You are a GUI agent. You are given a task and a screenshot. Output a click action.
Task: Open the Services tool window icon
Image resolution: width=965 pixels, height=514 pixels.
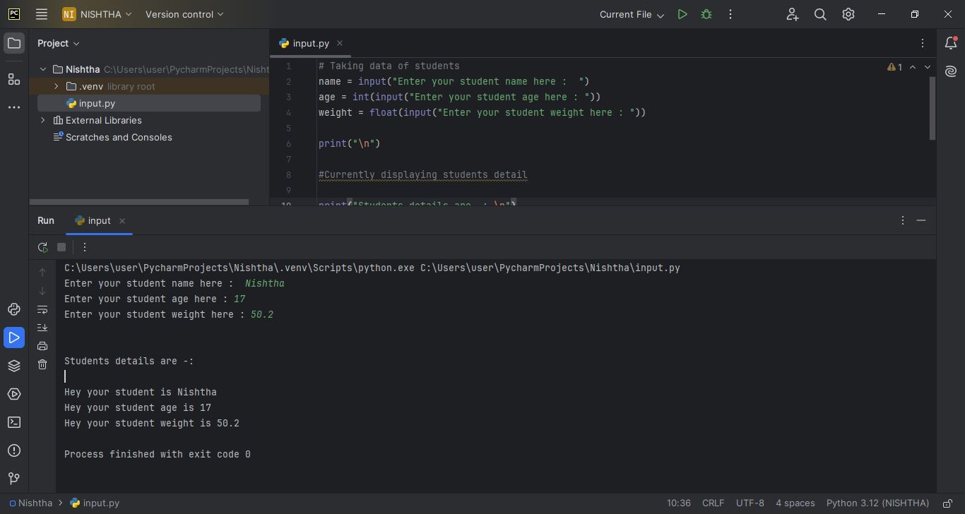14,394
